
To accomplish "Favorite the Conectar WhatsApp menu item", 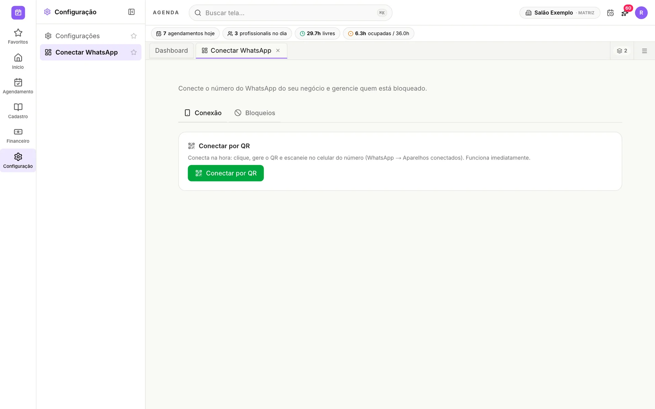I will point(134,52).
